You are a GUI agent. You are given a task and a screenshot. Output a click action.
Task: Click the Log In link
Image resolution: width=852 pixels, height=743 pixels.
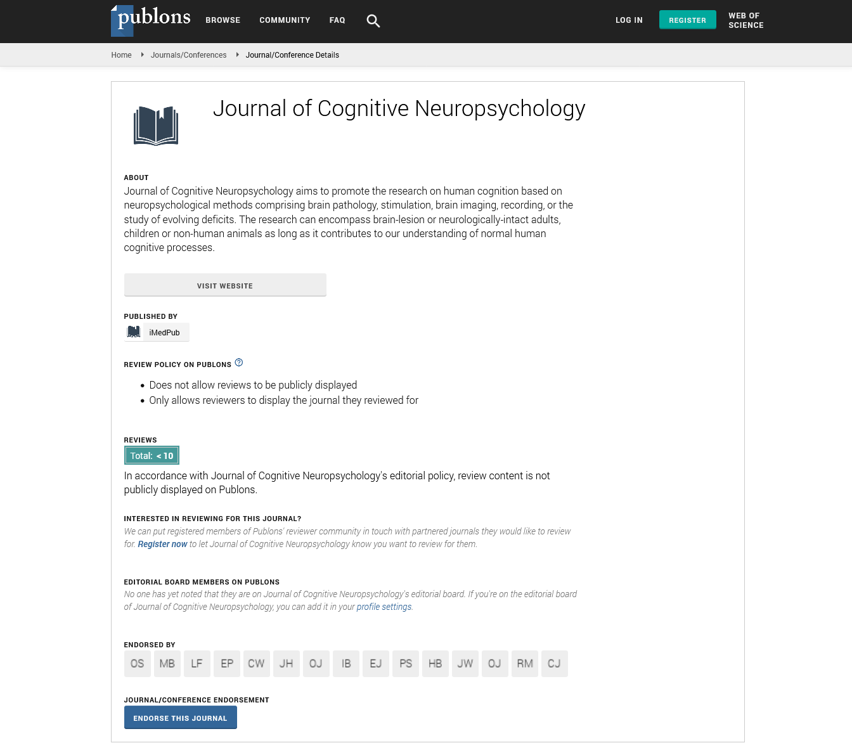click(629, 20)
